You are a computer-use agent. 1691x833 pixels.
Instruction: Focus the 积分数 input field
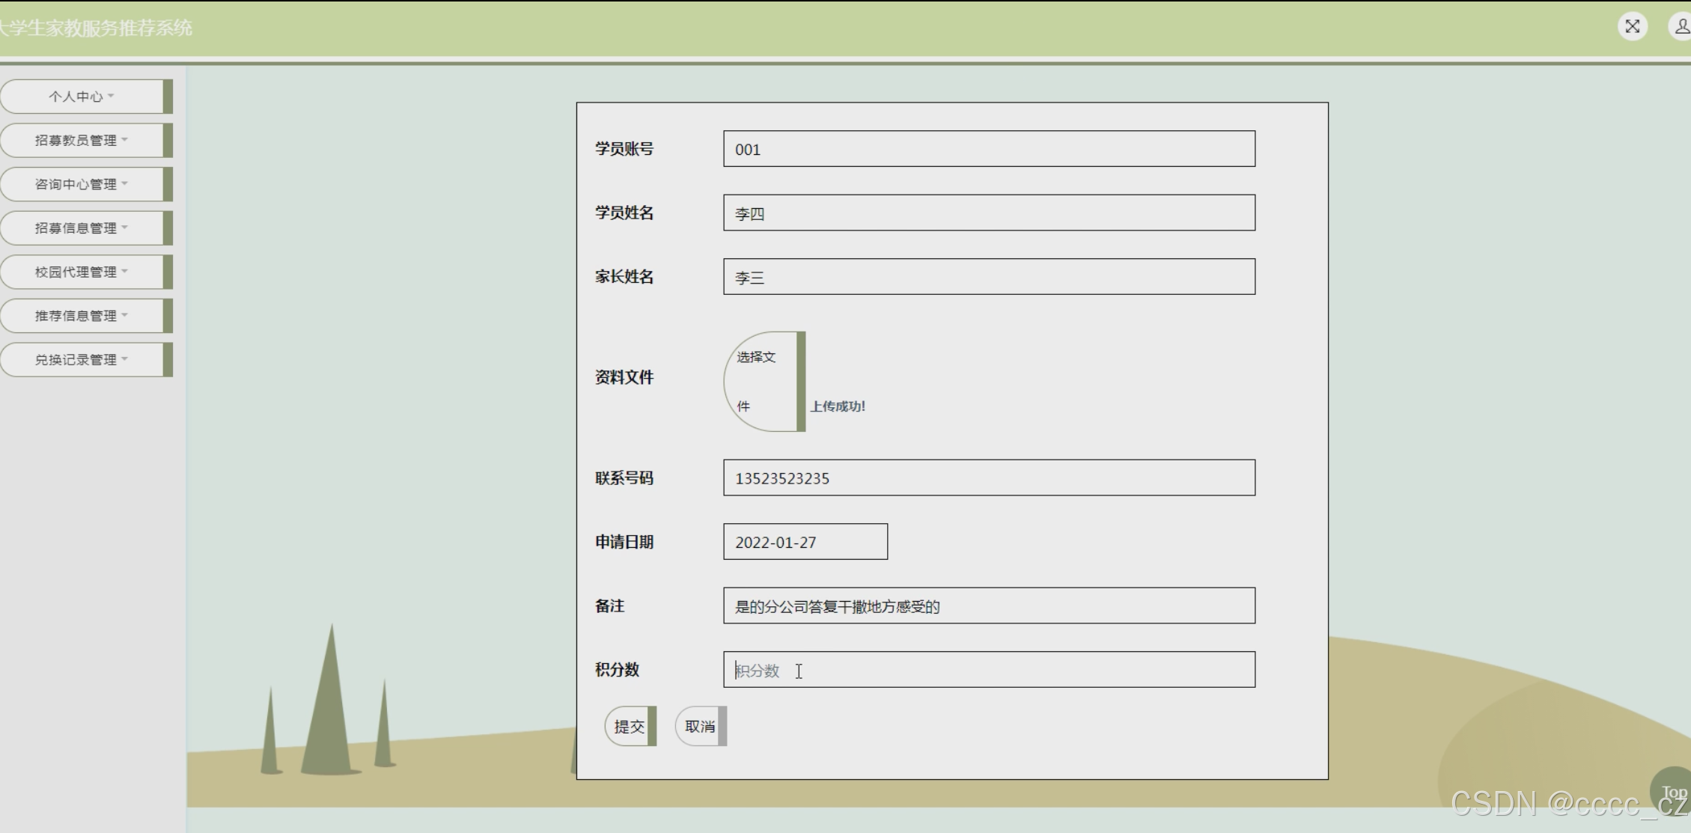988,670
